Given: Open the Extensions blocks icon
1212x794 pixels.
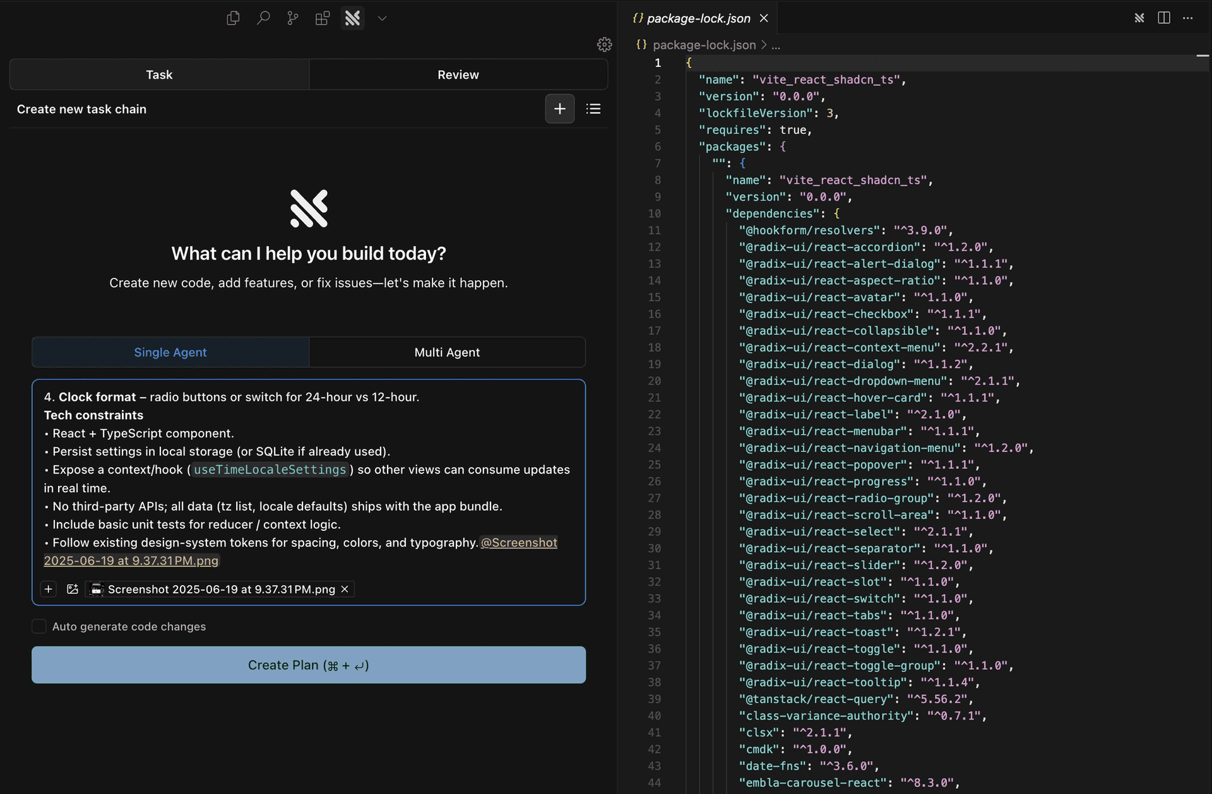Looking at the screenshot, I should (323, 18).
